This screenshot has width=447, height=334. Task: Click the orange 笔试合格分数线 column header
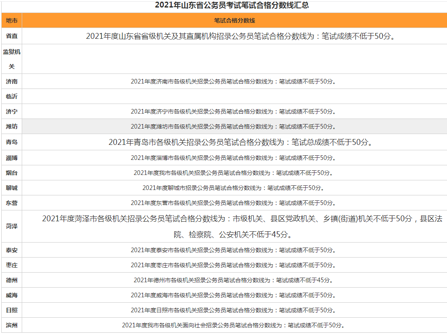tap(234, 20)
